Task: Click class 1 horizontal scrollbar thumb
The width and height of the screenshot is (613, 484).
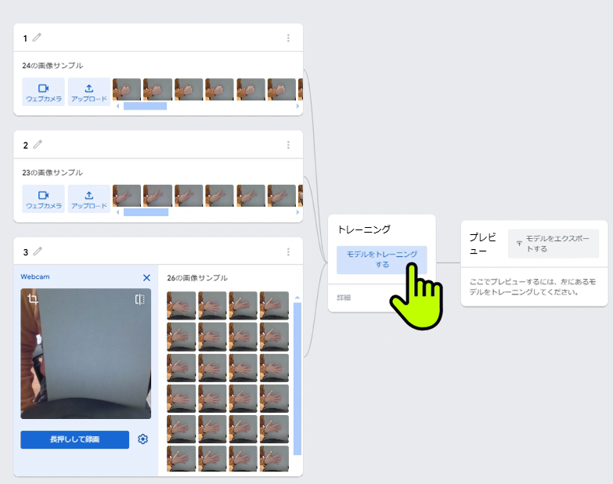Action: pos(145,106)
